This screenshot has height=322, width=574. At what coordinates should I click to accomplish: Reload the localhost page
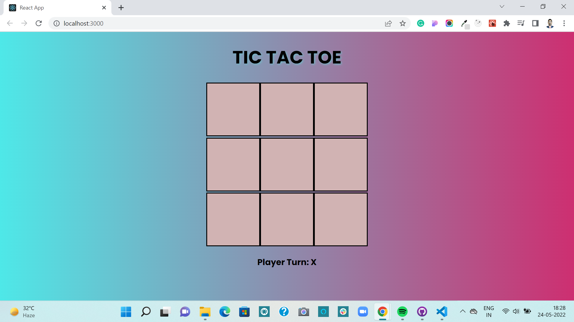pos(39,23)
